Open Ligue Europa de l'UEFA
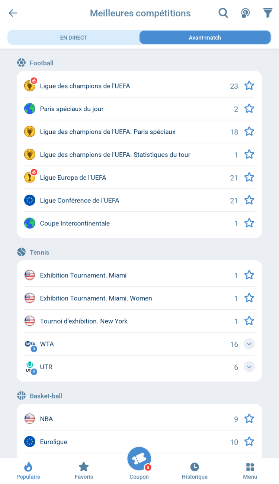Screen dimensions: 279x484 pyautogui.click(x=73, y=178)
